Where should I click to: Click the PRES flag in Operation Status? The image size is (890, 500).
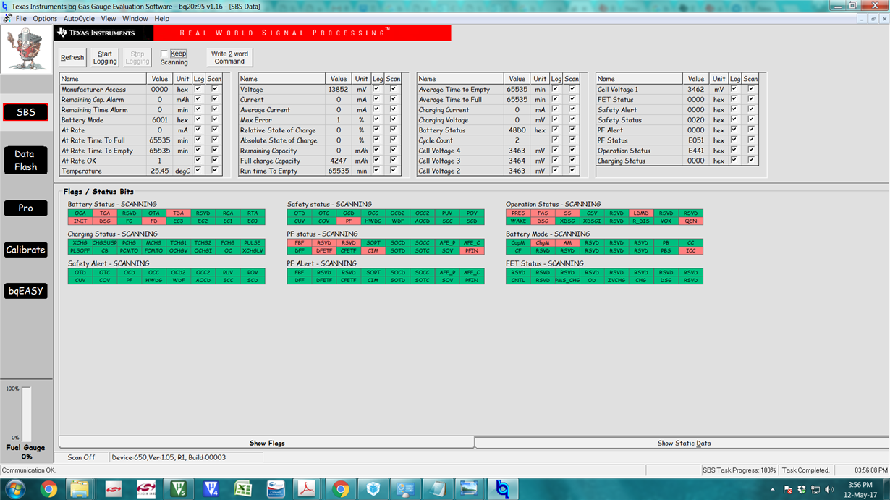(518, 213)
